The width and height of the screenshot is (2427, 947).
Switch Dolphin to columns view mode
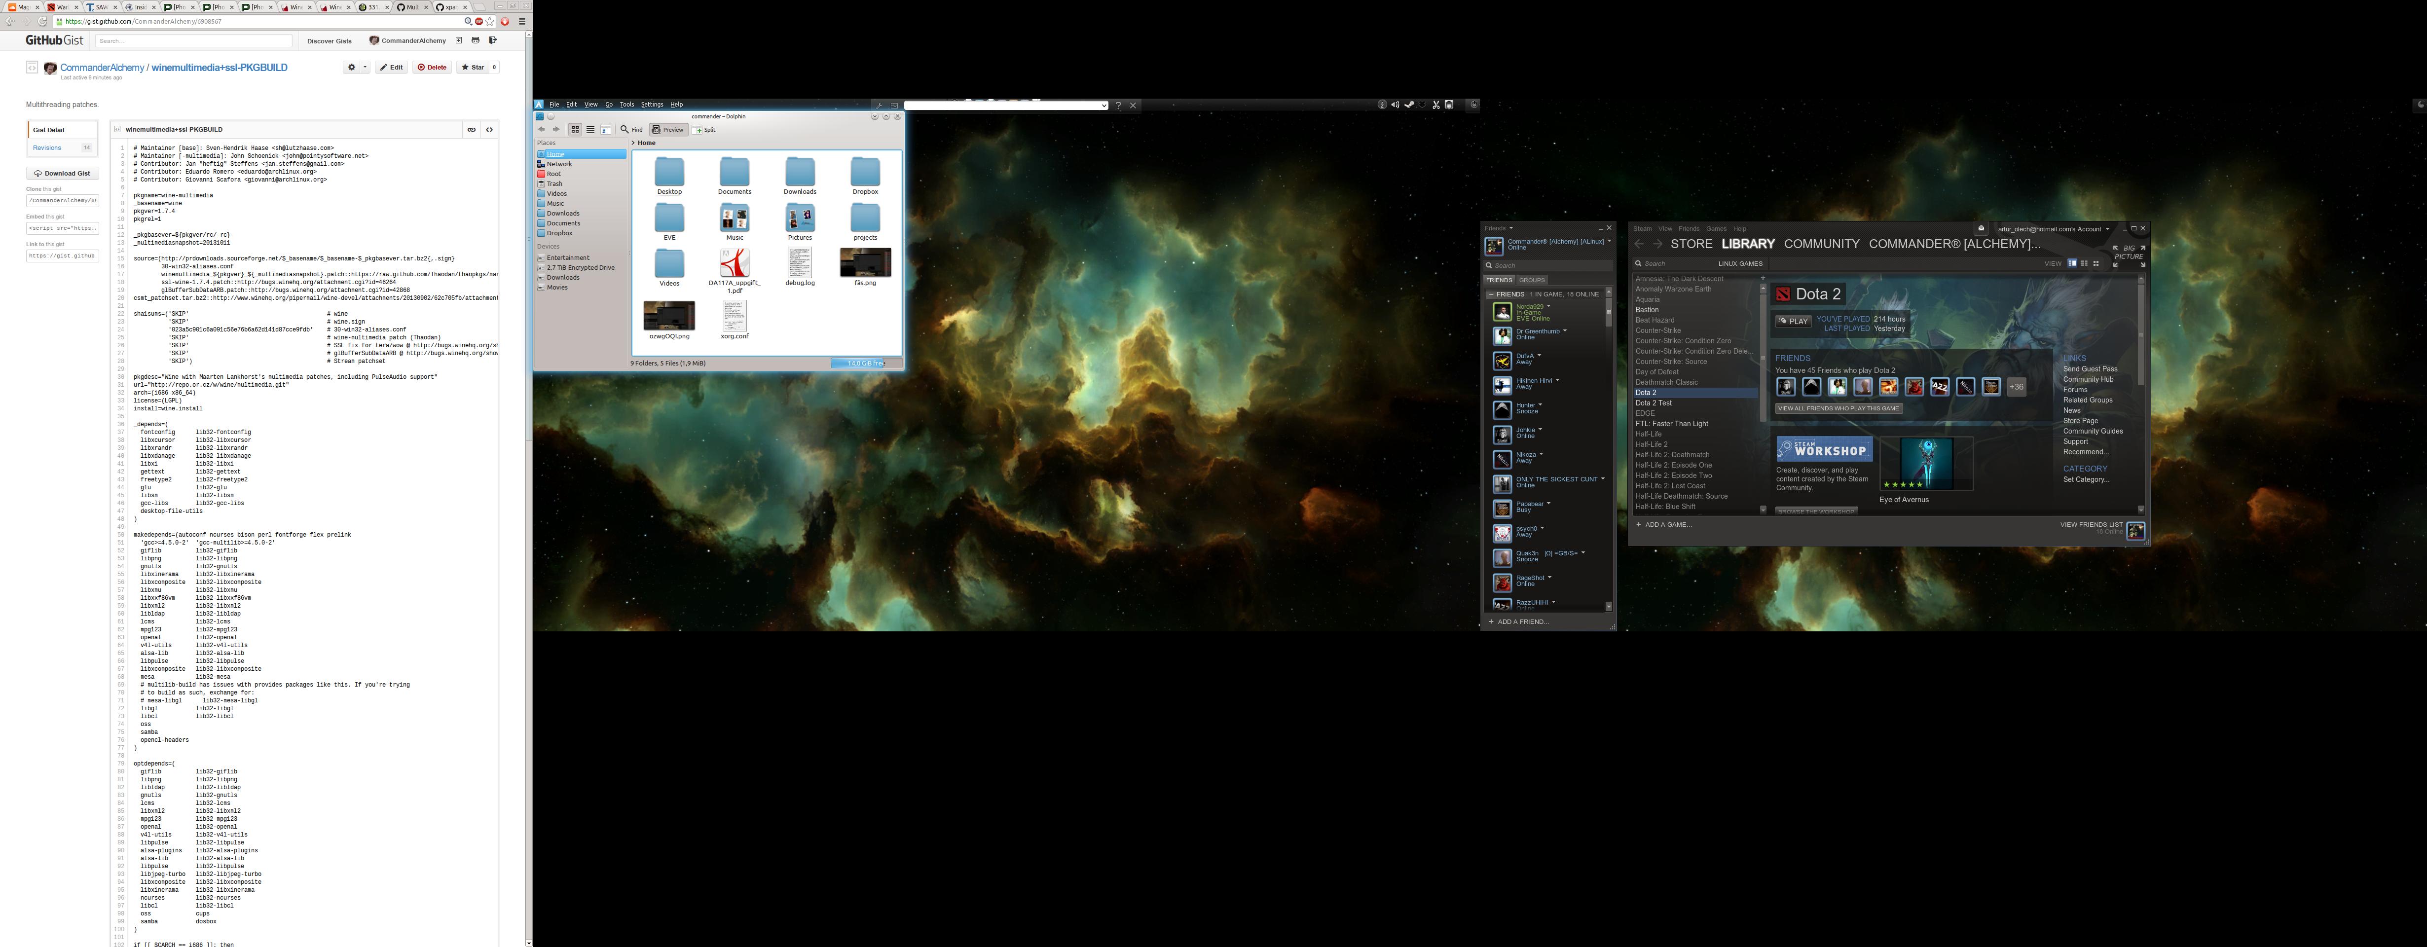pyautogui.click(x=606, y=130)
